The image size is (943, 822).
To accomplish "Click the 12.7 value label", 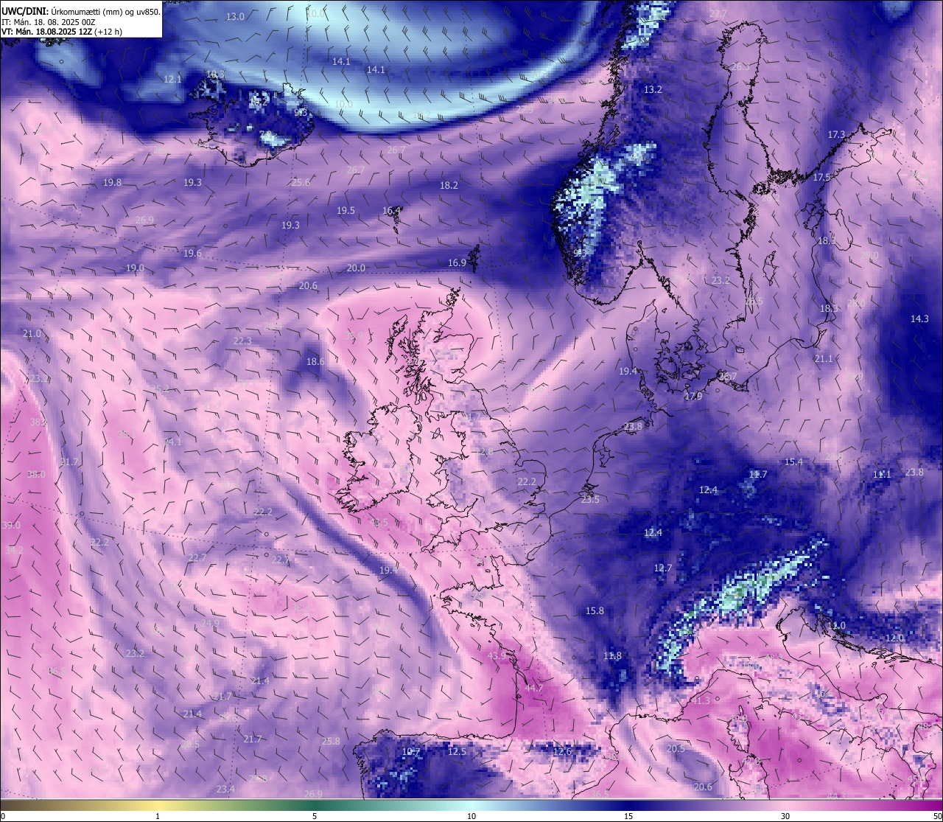I will pyautogui.click(x=663, y=568).
